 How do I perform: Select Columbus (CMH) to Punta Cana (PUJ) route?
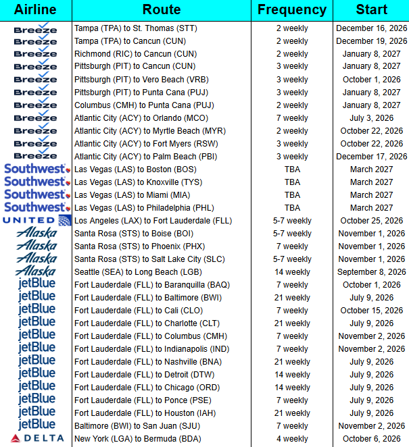(144, 105)
